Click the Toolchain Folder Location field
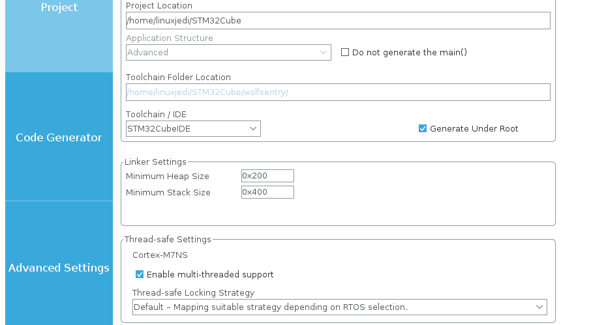This screenshot has height=325, width=591. (x=338, y=92)
